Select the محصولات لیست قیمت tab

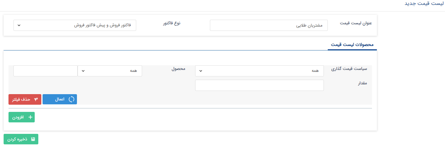click(352, 45)
